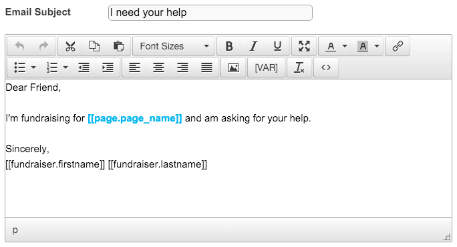Open the source code view

[326, 67]
